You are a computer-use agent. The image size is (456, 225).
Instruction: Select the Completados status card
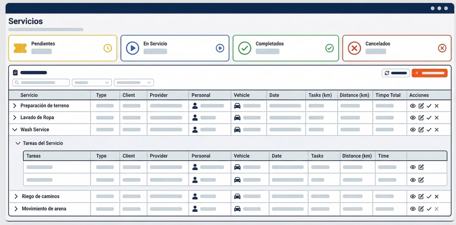[286, 48]
